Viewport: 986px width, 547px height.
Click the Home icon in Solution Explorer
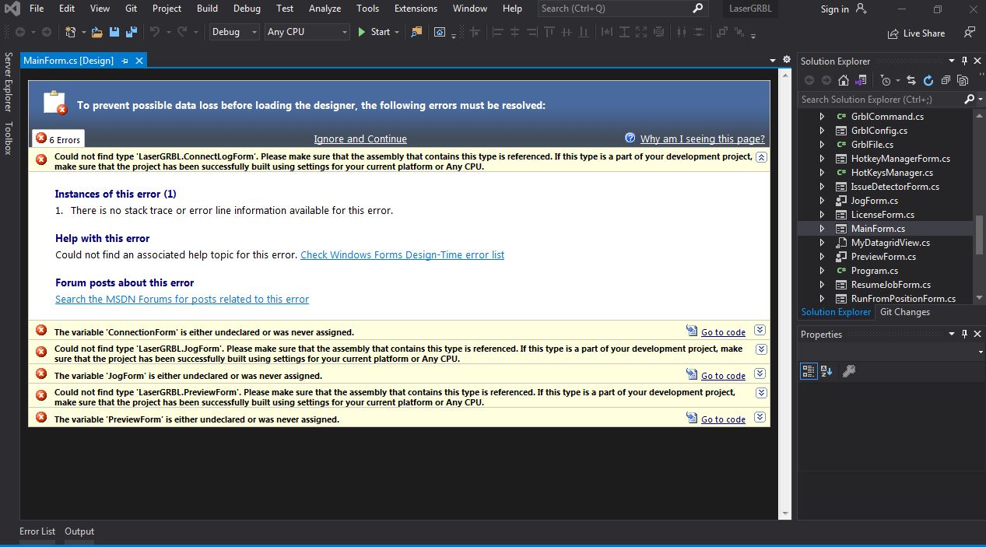[843, 80]
